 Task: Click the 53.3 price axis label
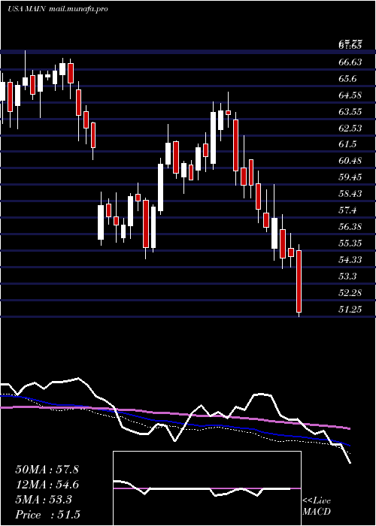click(347, 276)
